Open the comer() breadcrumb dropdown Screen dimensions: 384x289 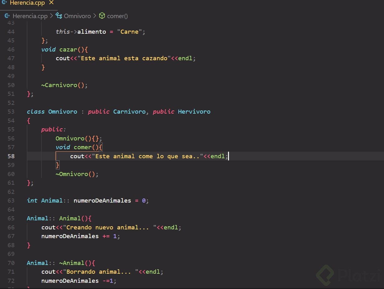pos(117,16)
